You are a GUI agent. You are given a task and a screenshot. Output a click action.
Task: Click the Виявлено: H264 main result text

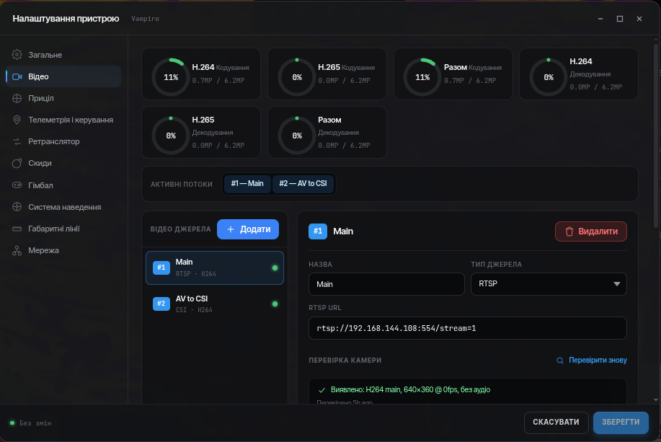coord(410,389)
